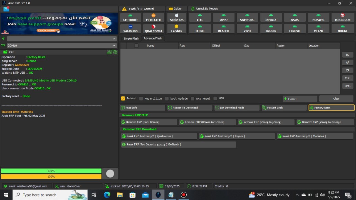Click Reset FRP New Security 4/2024 [ Mediatek ]
356x200 pixels.
(x=179, y=145)
